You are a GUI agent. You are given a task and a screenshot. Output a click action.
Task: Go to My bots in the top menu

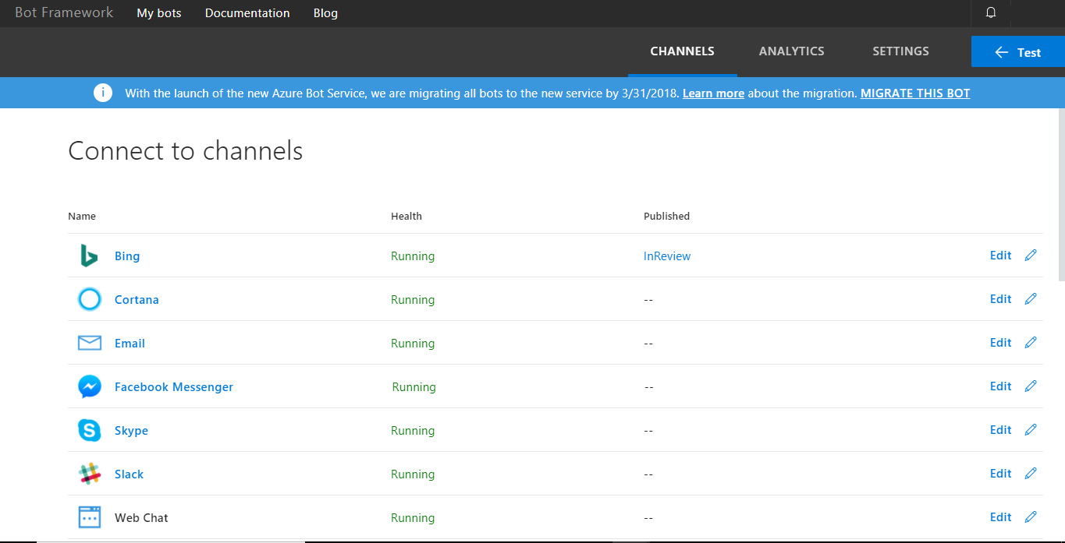tap(158, 12)
